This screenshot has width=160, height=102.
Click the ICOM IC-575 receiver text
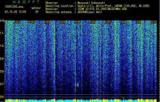click(102, 9)
